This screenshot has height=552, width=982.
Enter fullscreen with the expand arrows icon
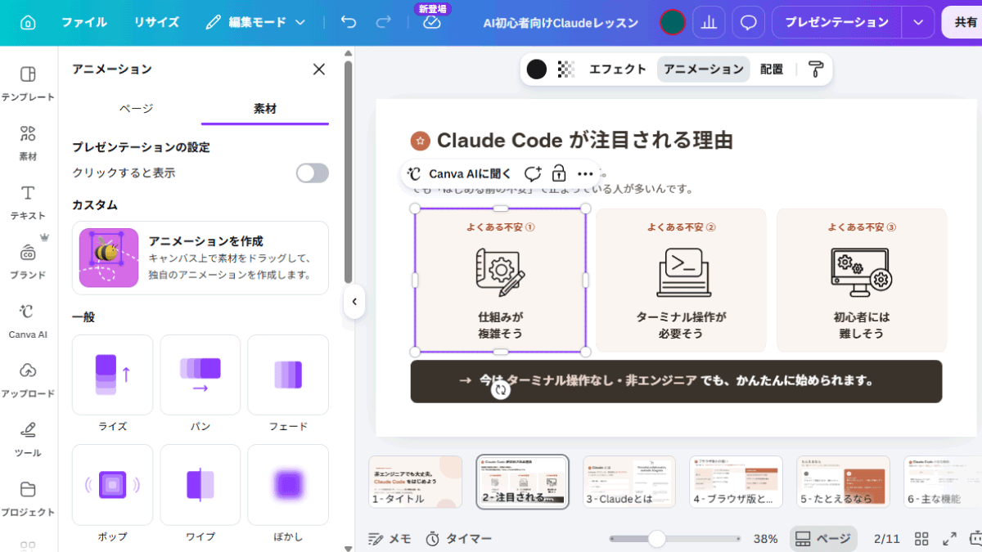[949, 539]
